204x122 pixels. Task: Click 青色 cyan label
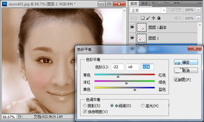coord(87,75)
